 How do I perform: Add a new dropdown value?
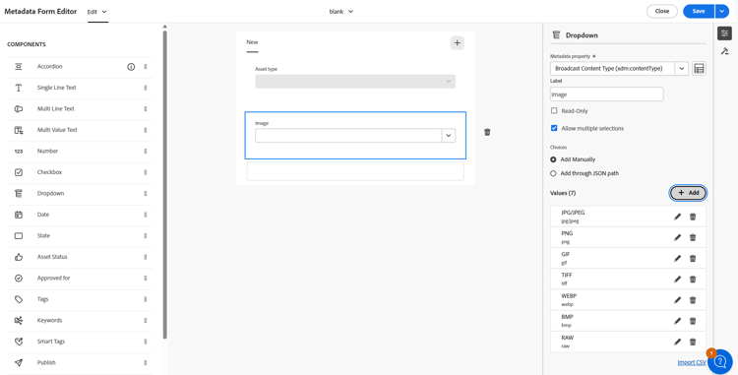coord(688,193)
